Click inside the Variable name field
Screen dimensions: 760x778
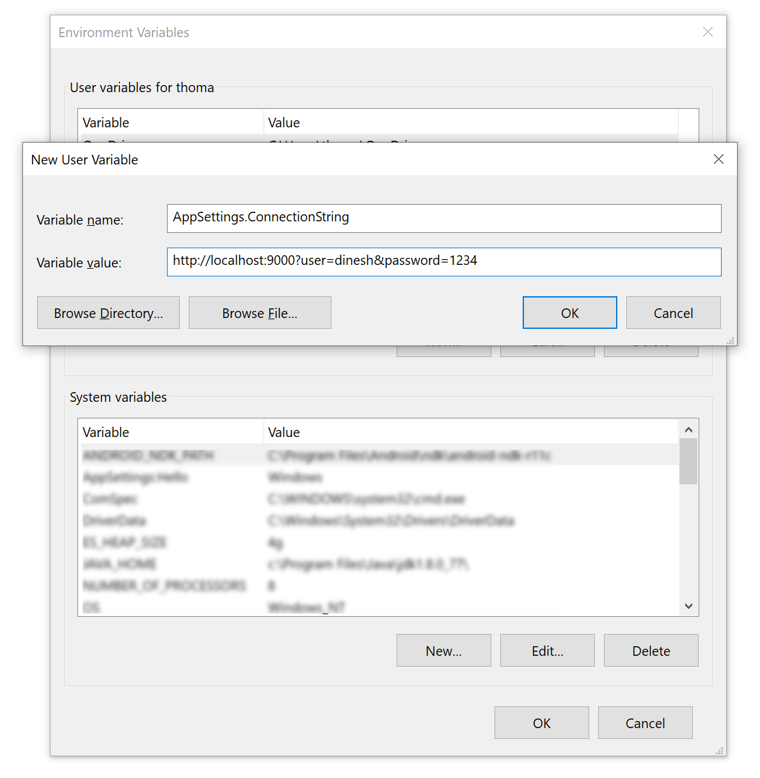click(x=444, y=218)
